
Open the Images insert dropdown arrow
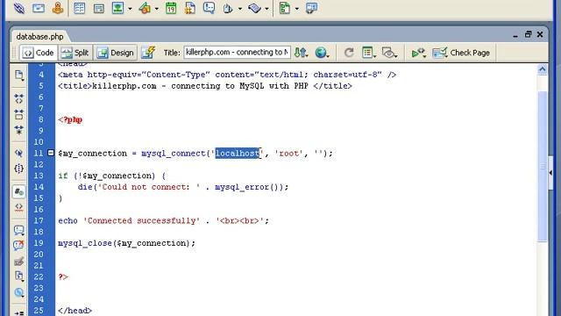[x=130, y=9]
